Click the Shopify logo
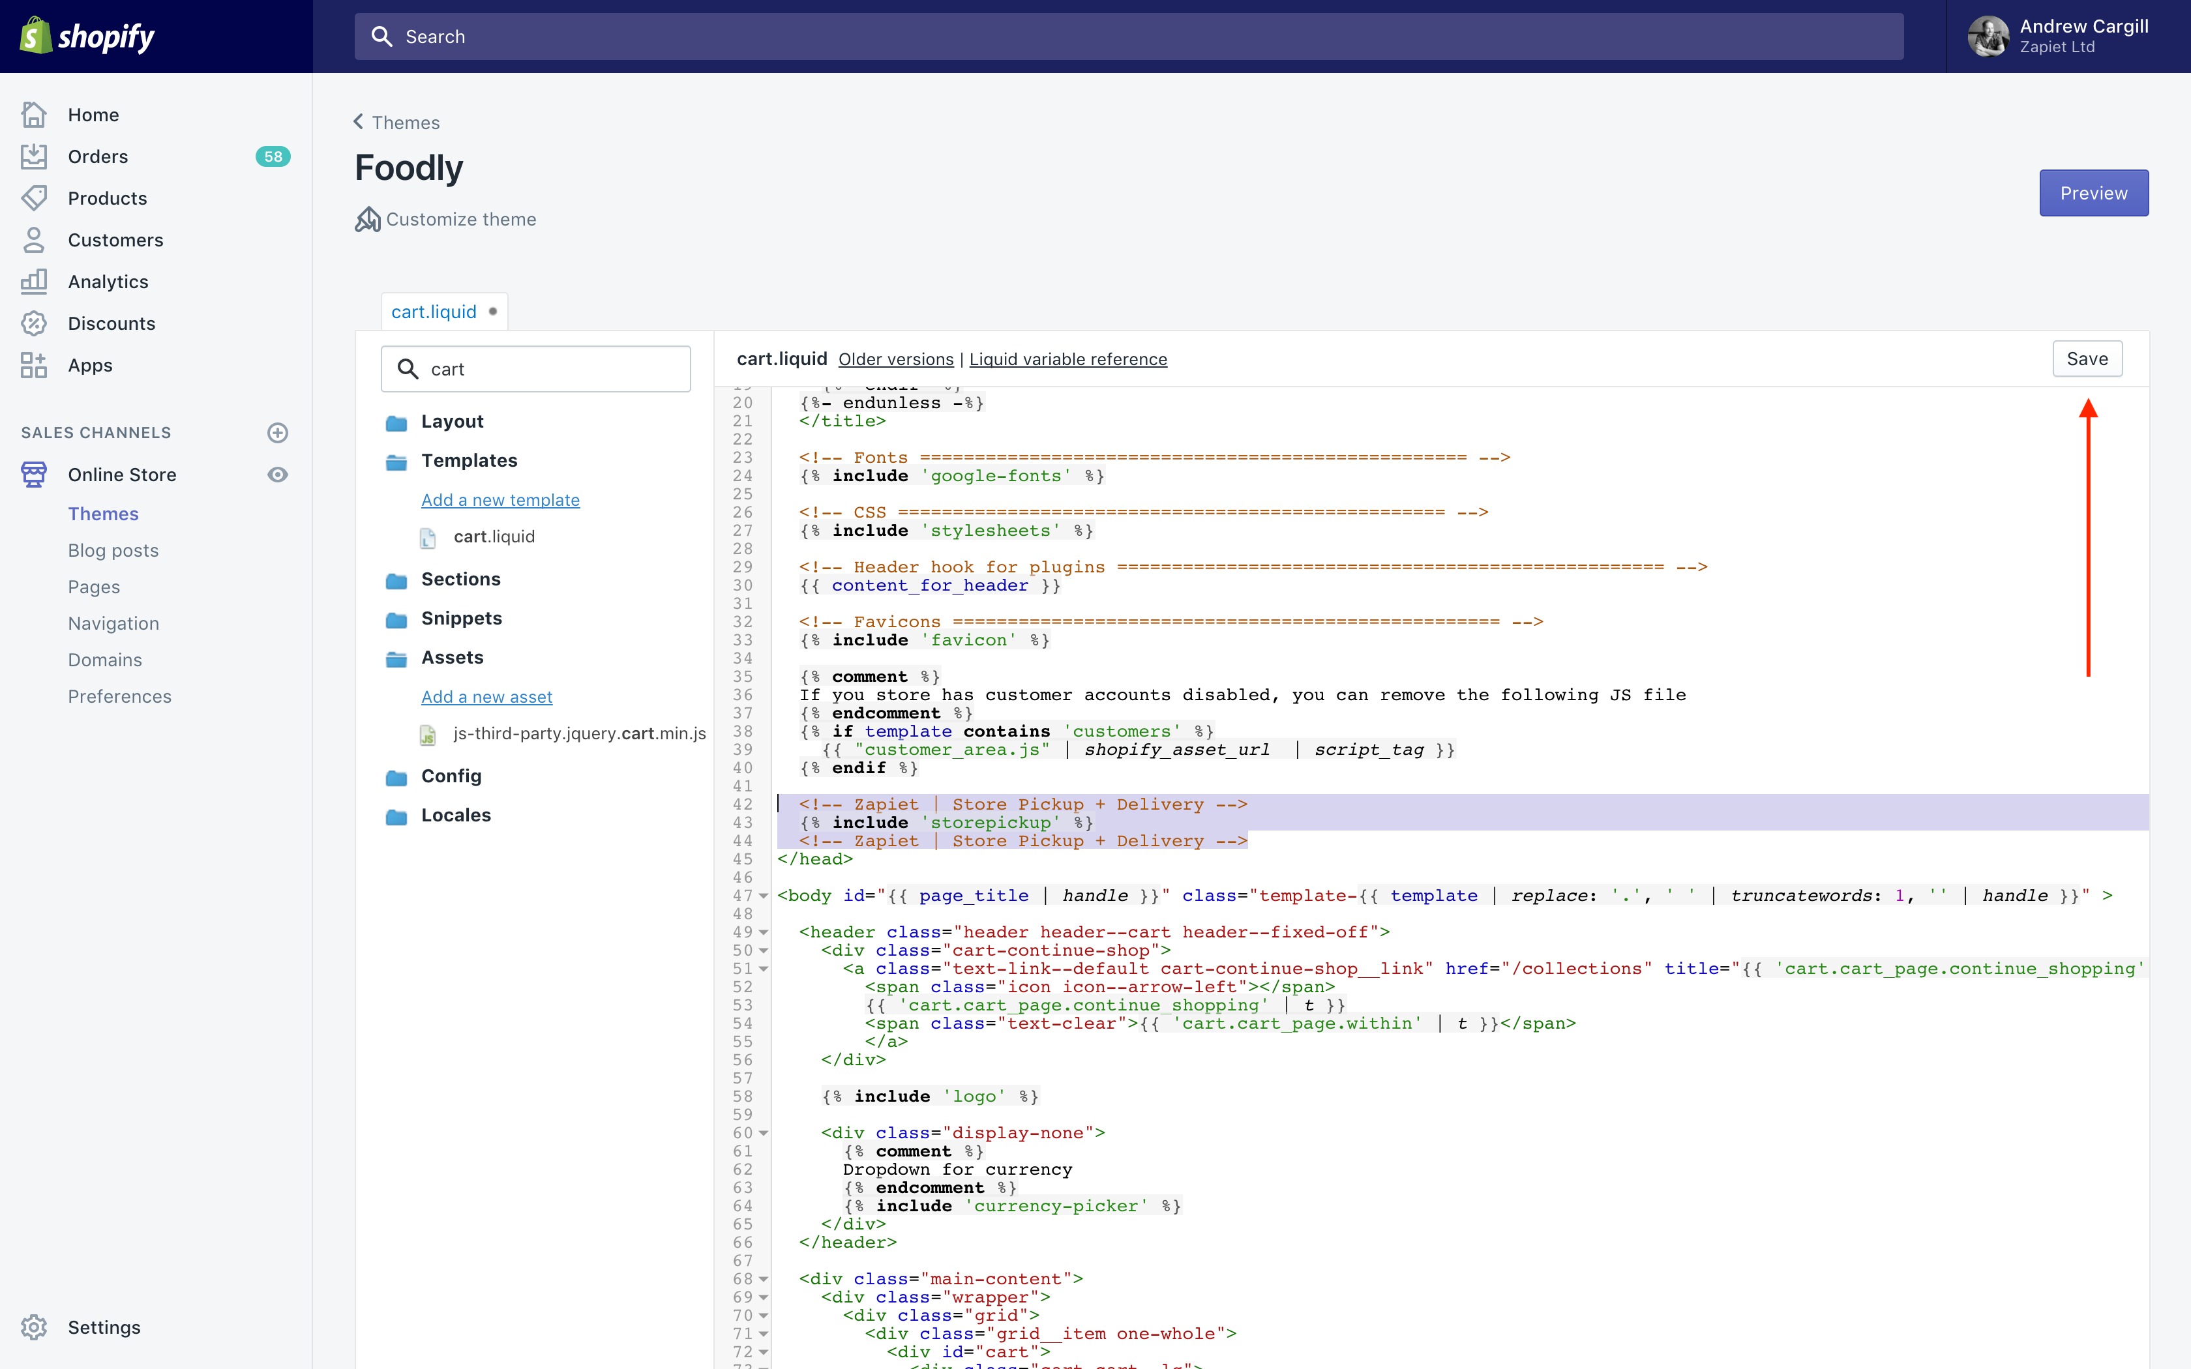This screenshot has height=1369, width=2191. [x=87, y=37]
